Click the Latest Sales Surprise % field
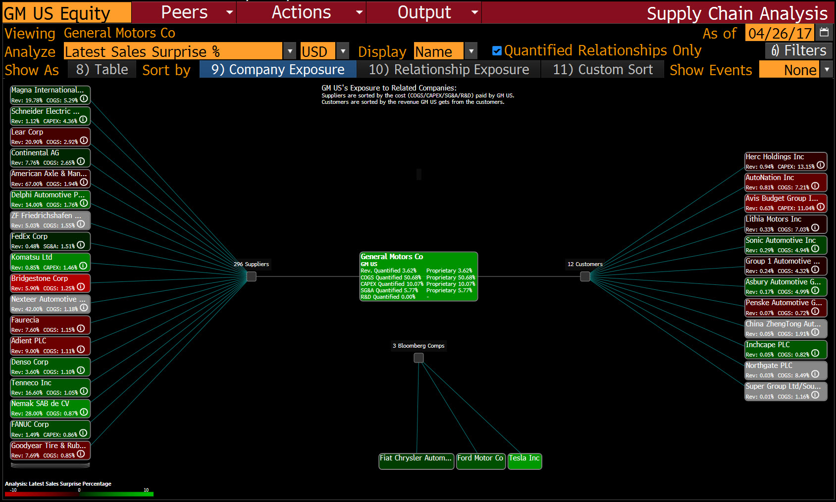Viewport: 836px width, 502px height. click(x=173, y=51)
